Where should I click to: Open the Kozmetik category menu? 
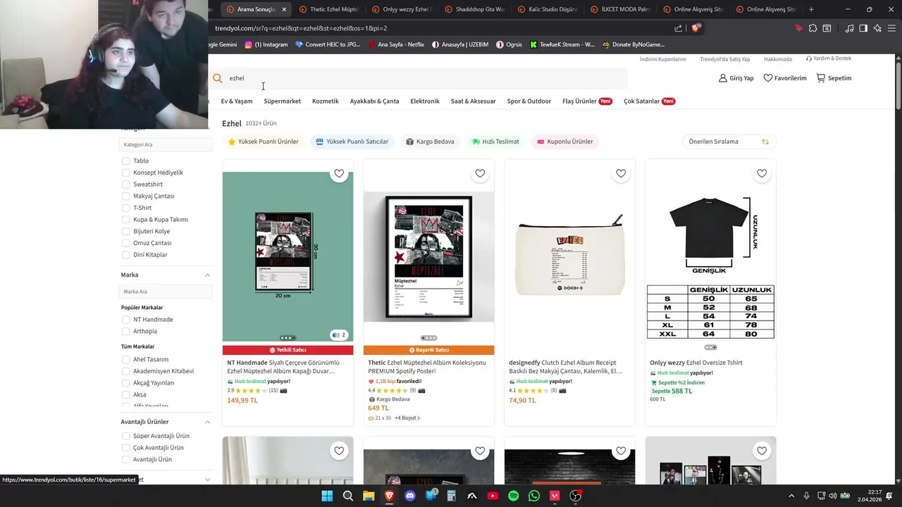pos(326,101)
